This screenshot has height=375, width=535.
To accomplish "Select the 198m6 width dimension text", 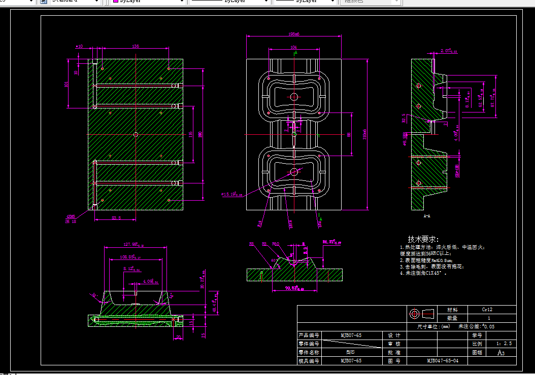I will (x=294, y=34).
